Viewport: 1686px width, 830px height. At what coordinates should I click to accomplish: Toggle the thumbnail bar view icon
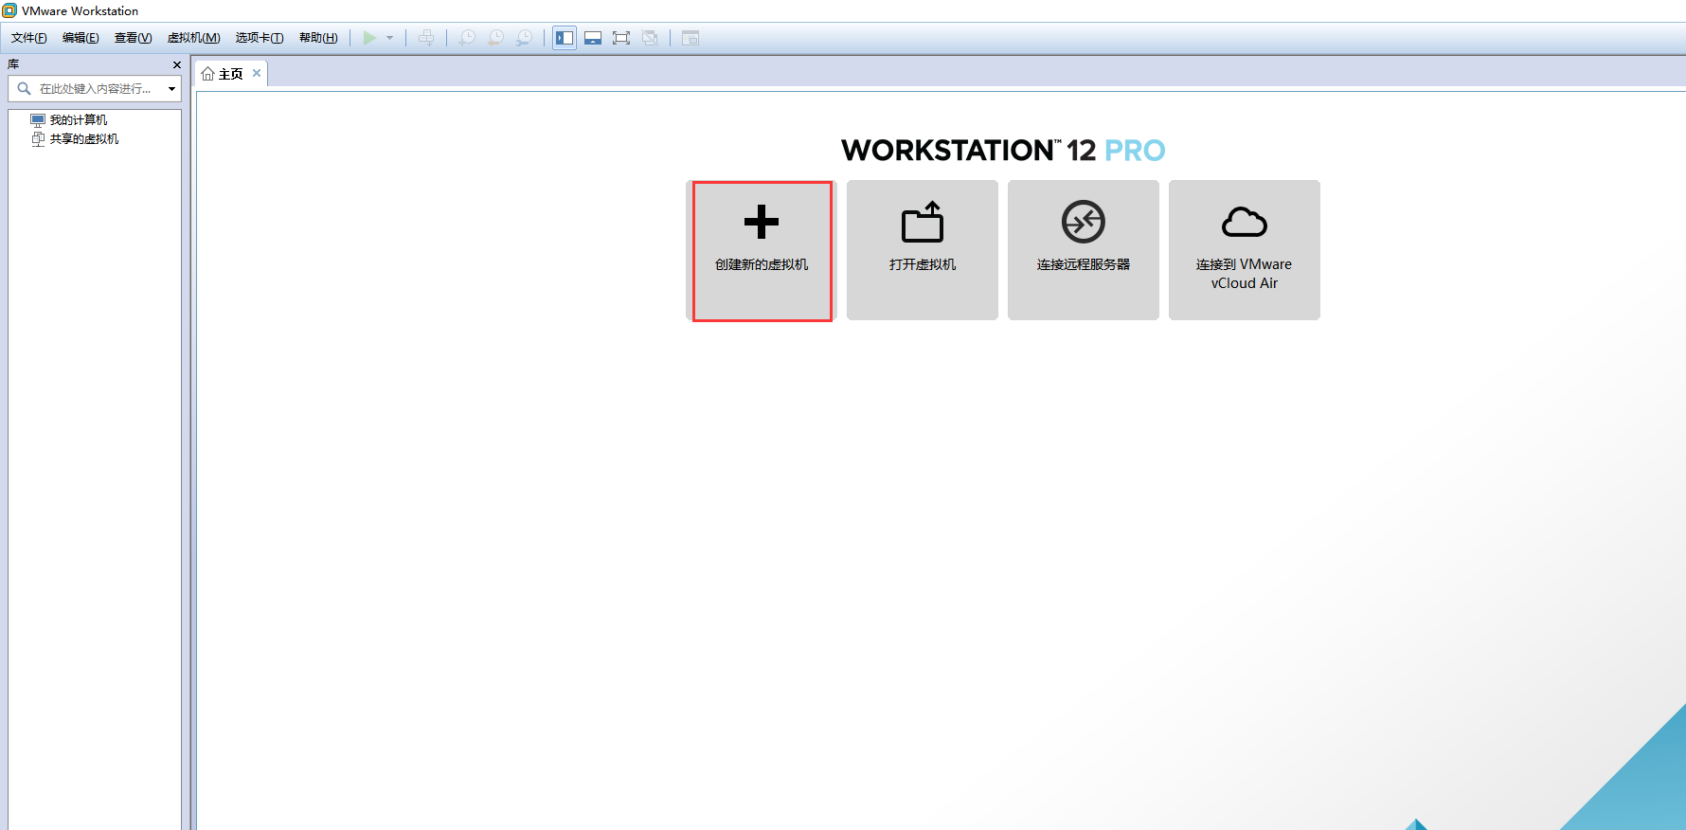593,38
